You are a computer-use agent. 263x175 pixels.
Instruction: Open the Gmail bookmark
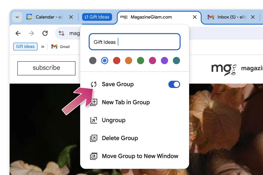coord(60,47)
